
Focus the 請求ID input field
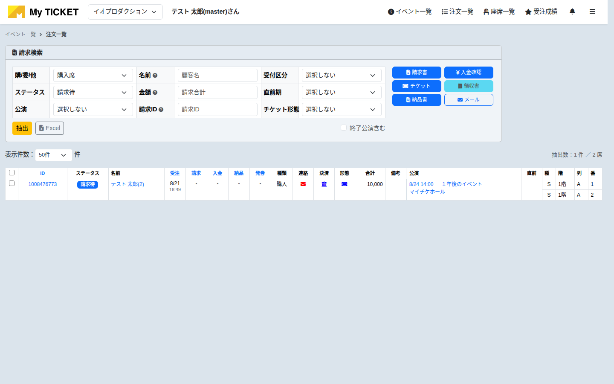pyautogui.click(x=217, y=109)
